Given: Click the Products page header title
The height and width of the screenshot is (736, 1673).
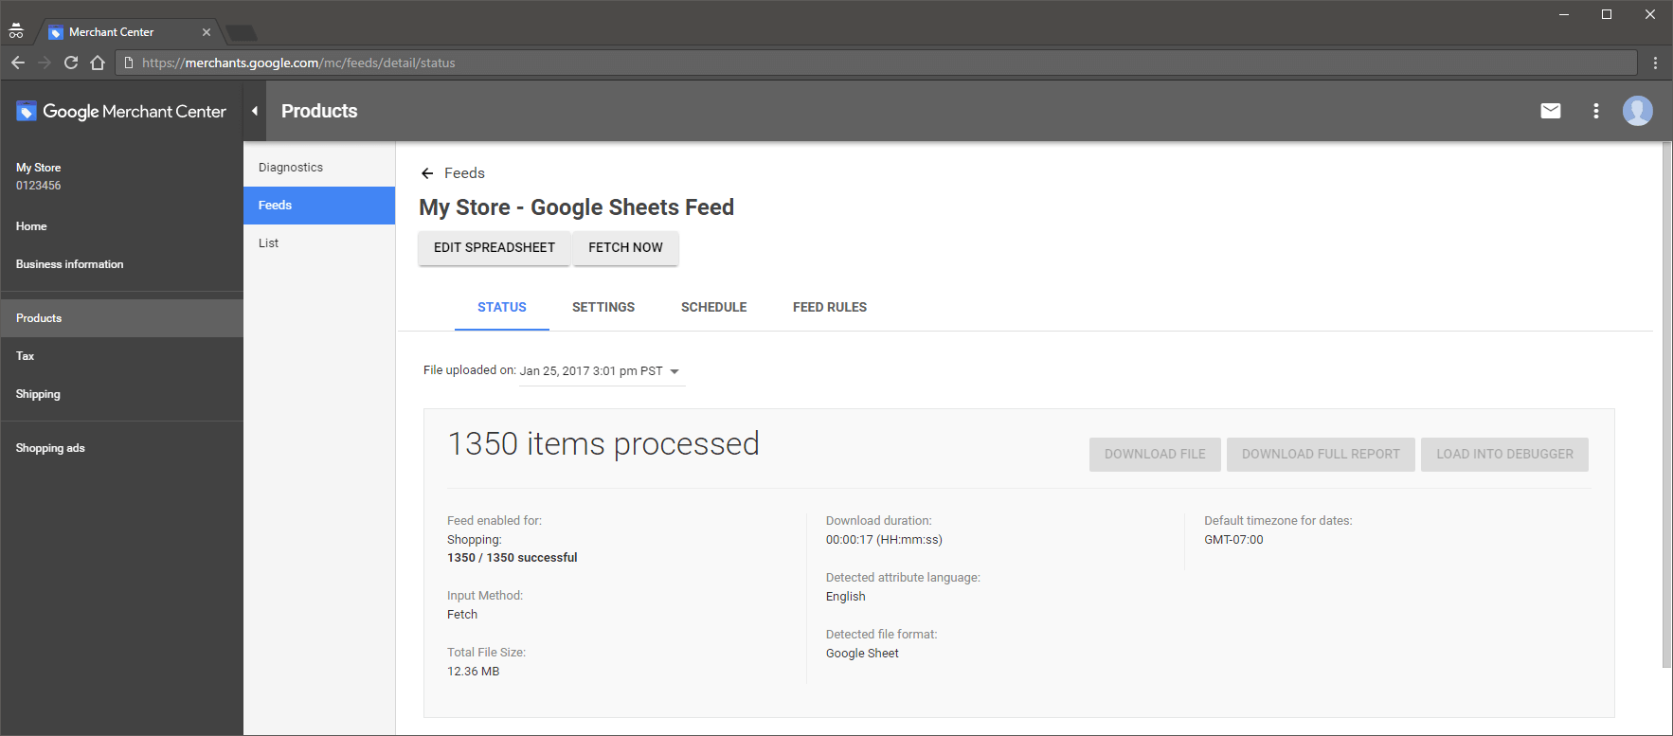Looking at the screenshot, I should point(319,111).
